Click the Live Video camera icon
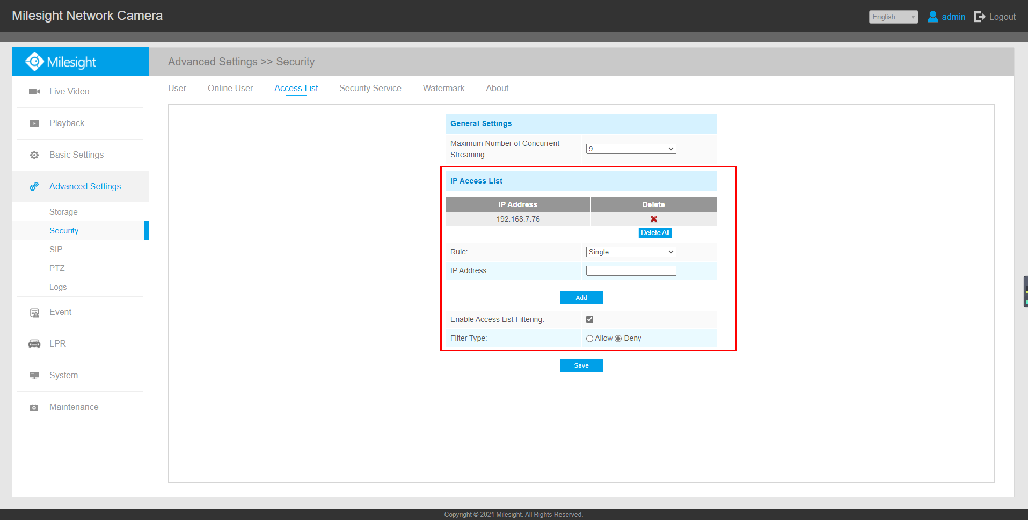This screenshot has height=520, width=1028. point(34,92)
